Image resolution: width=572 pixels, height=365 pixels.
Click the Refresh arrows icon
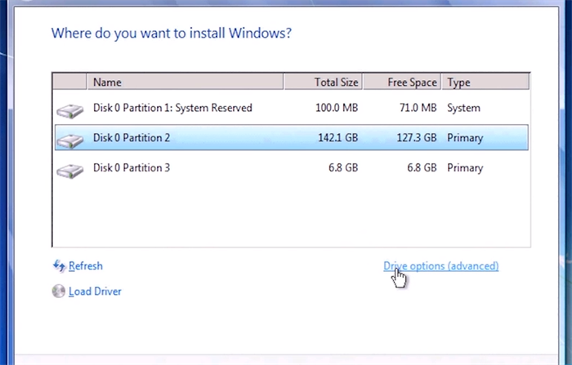[x=59, y=266]
